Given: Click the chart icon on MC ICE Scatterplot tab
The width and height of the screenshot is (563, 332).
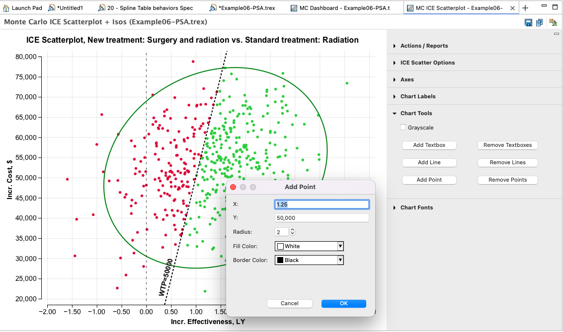Looking at the screenshot, I should point(409,7).
